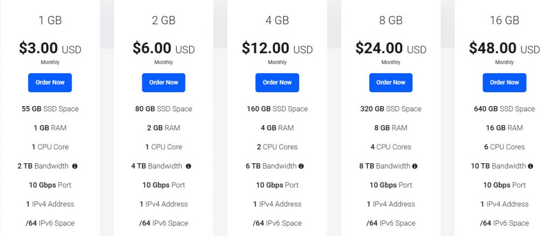Order the 16 GB plan at $48.00
The height and width of the screenshot is (236, 552).
point(504,82)
